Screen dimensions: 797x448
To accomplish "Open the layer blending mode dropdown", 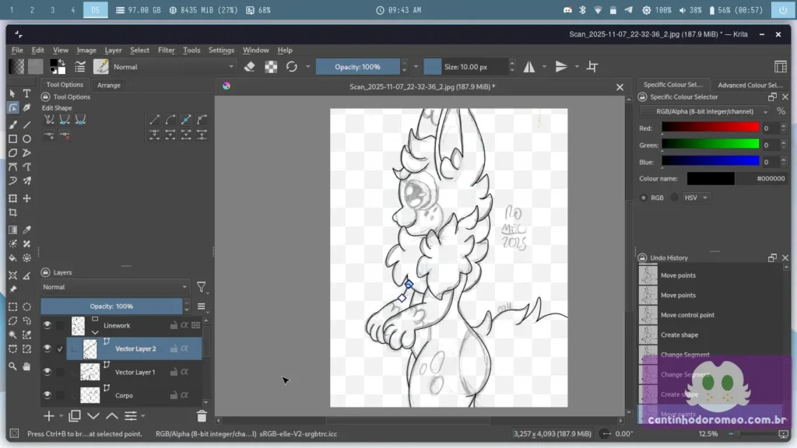I will [x=114, y=287].
